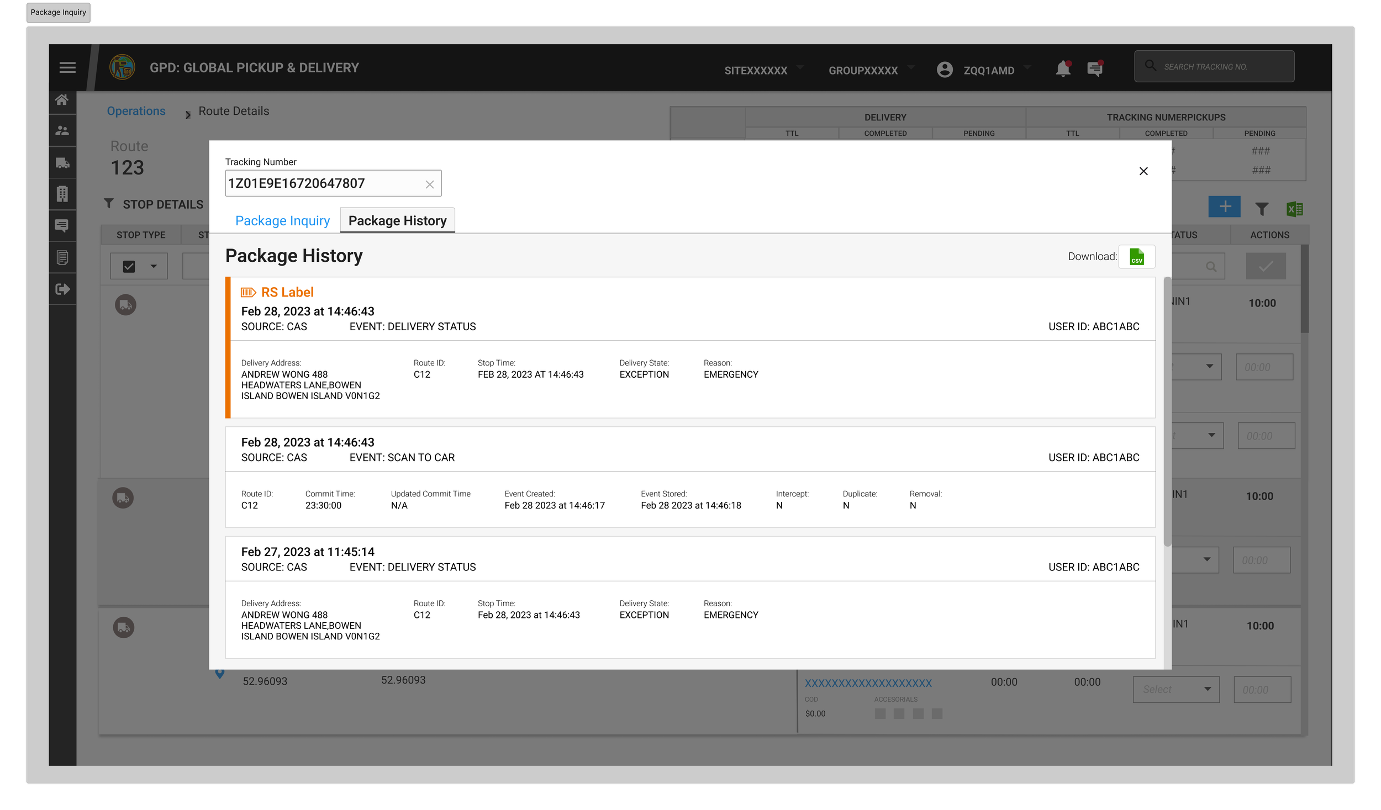Click the hamburger menu icon
Screen dimensions: 1381x810
tap(67, 68)
